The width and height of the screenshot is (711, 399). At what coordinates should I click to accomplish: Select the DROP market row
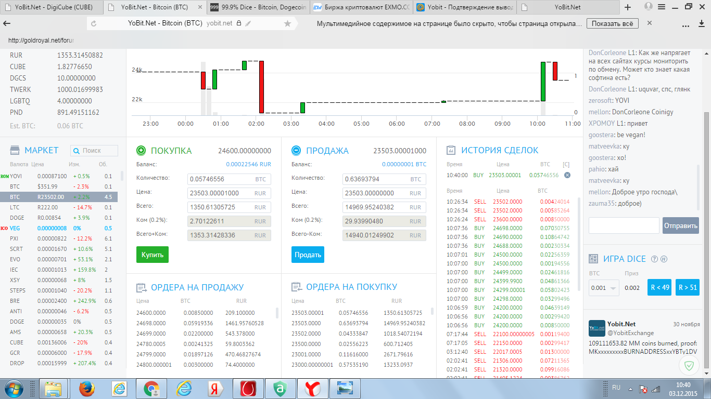point(59,363)
